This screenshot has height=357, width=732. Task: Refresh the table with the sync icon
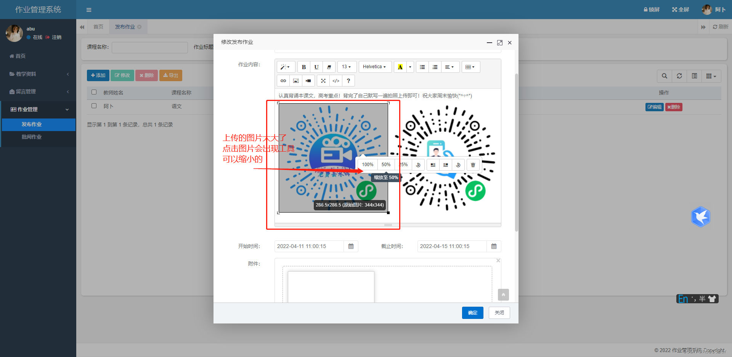click(x=679, y=76)
